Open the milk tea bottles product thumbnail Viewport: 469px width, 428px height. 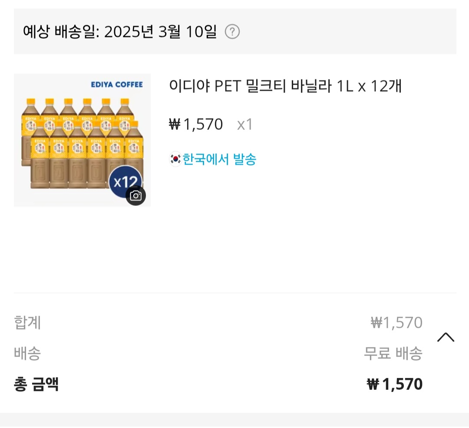[82, 140]
